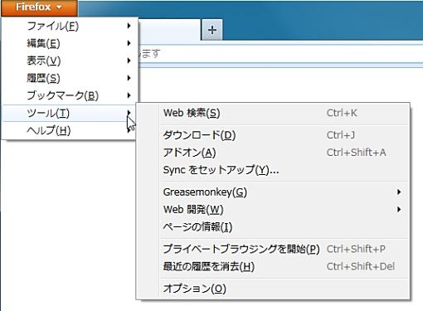423x311 pixels.
Task: Open the 履歴(S) menu item
Action: pos(70,78)
